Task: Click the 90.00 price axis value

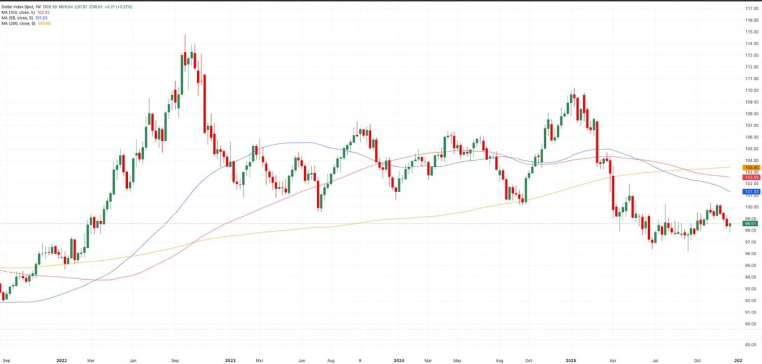Action: (752, 324)
